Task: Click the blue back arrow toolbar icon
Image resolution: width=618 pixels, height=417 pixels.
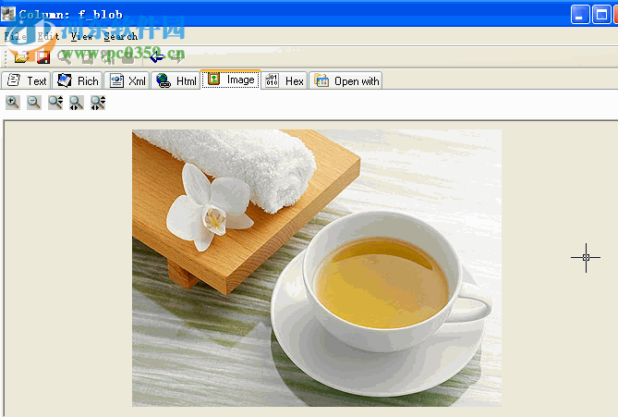Action: (157, 57)
